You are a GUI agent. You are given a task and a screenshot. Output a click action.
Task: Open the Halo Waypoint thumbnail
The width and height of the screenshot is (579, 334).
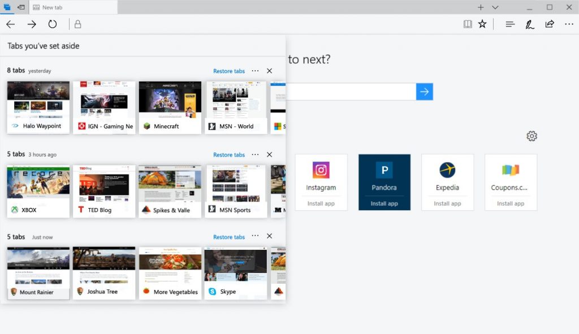point(38,107)
